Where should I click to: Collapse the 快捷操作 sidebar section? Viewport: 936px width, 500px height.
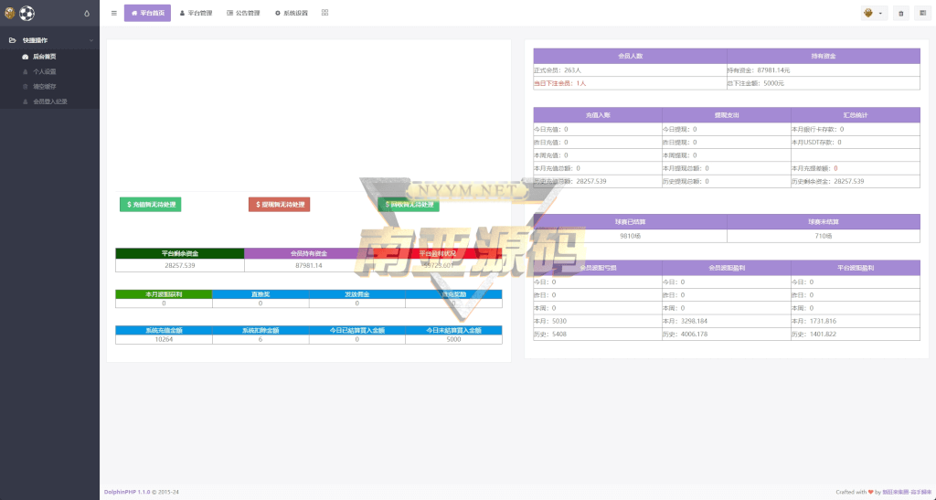click(90, 41)
